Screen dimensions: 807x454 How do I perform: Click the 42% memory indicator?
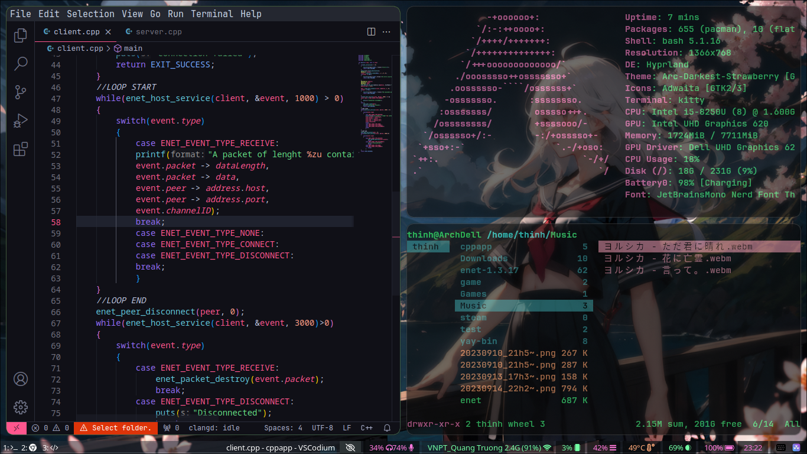coord(605,447)
